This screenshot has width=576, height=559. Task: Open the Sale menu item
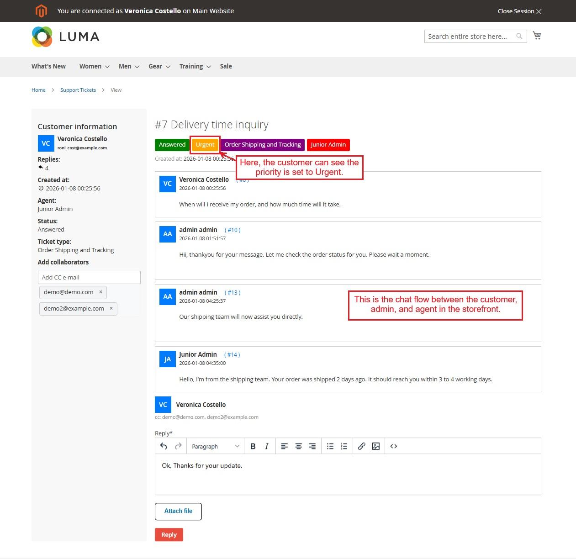coord(226,66)
